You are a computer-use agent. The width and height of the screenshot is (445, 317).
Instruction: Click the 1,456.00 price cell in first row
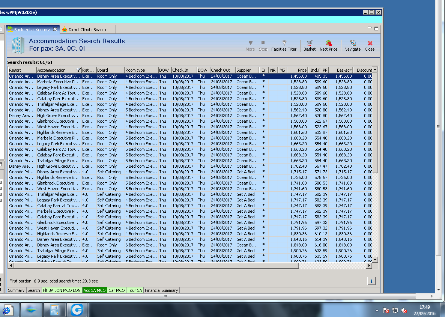pyautogui.click(x=298, y=76)
